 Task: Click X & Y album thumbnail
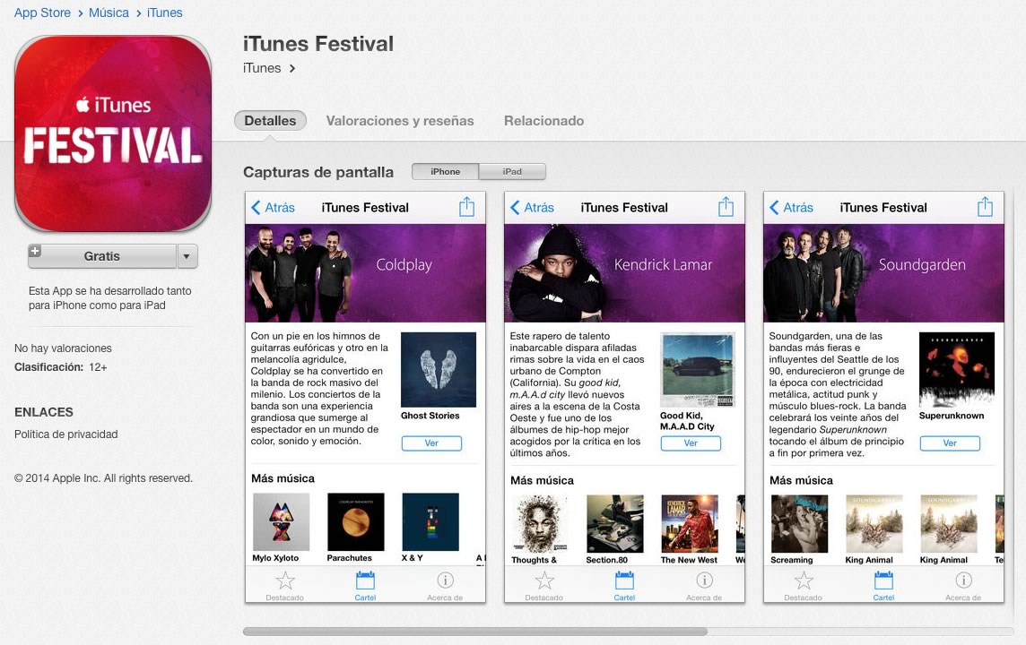click(x=430, y=522)
